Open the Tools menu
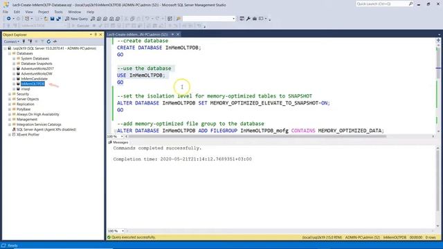 [58, 12]
